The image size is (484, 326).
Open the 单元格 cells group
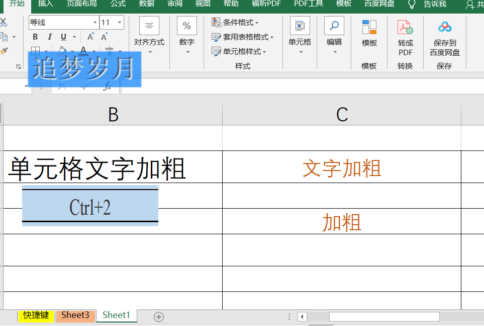click(300, 36)
